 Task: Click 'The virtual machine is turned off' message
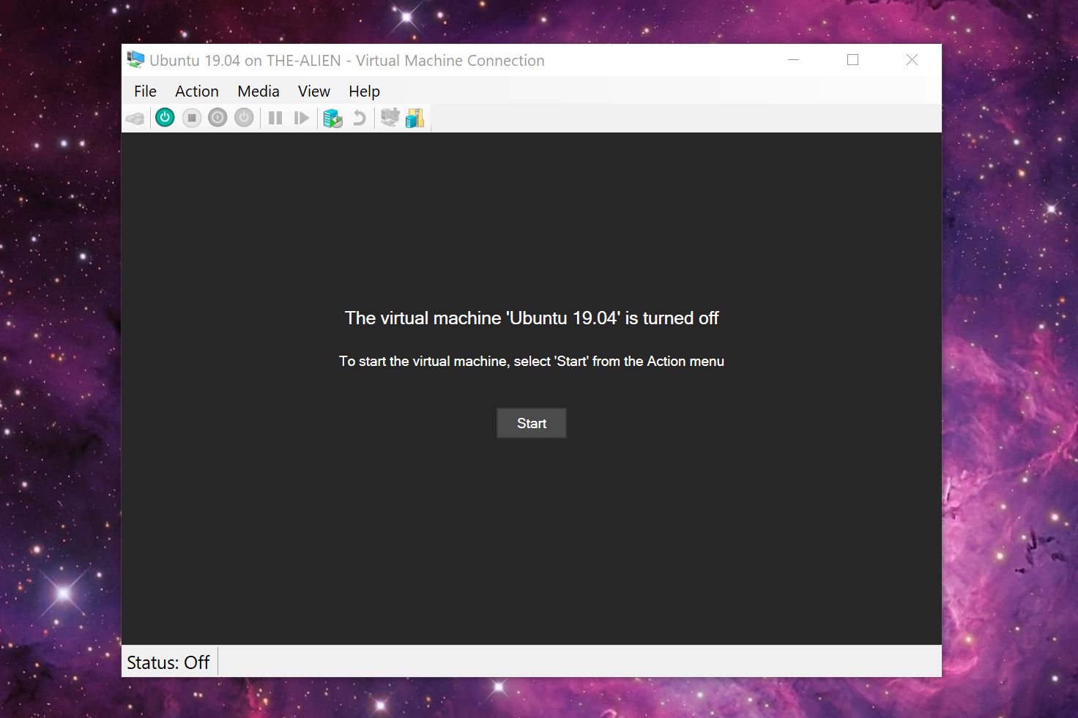pyautogui.click(x=532, y=318)
